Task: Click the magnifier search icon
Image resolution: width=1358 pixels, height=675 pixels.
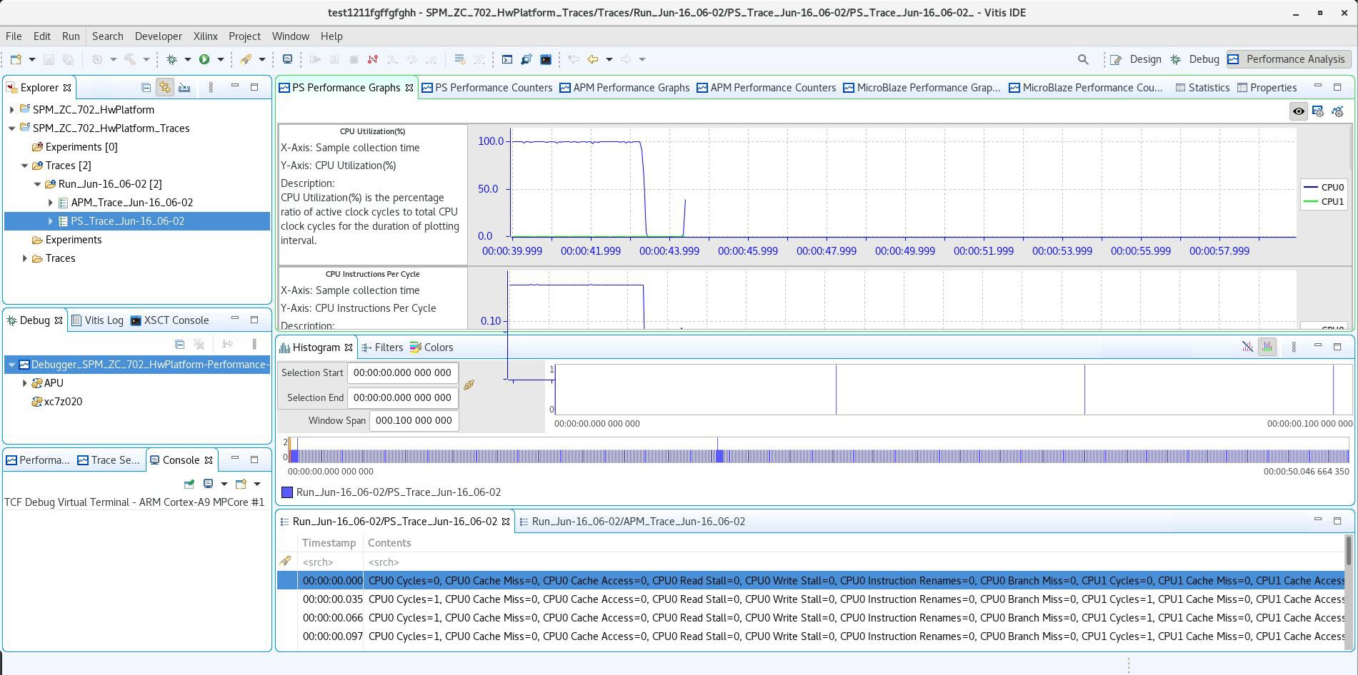Action: coord(1083,59)
